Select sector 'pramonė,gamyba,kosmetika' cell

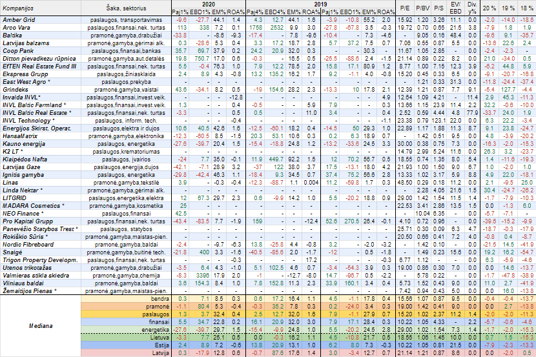tap(126, 206)
